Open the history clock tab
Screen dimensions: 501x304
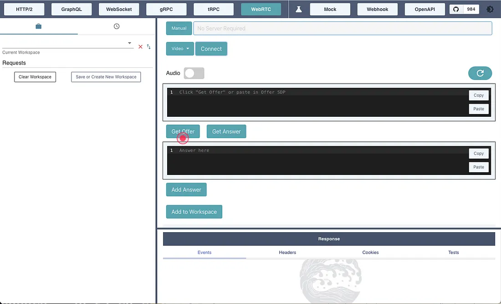[x=117, y=26]
